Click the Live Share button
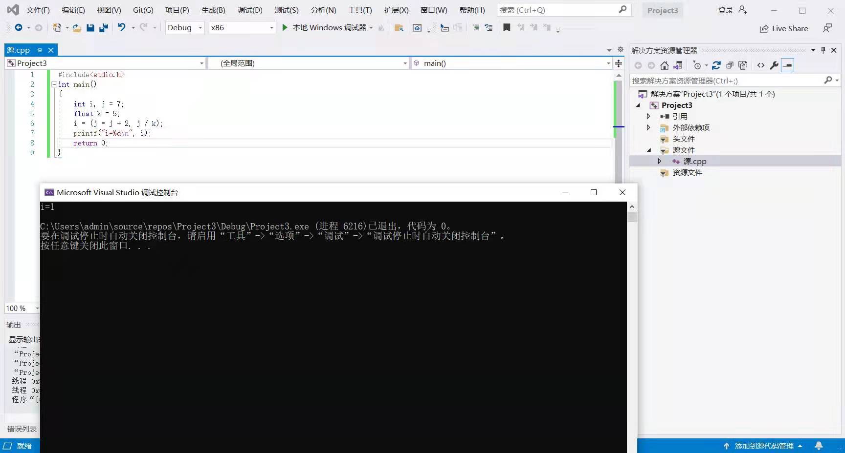Viewport: 845px width, 453px height. tap(784, 28)
